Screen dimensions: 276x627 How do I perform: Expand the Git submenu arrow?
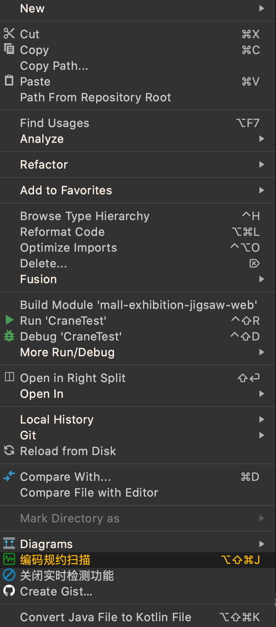pyautogui.click(x=261, y=435)
